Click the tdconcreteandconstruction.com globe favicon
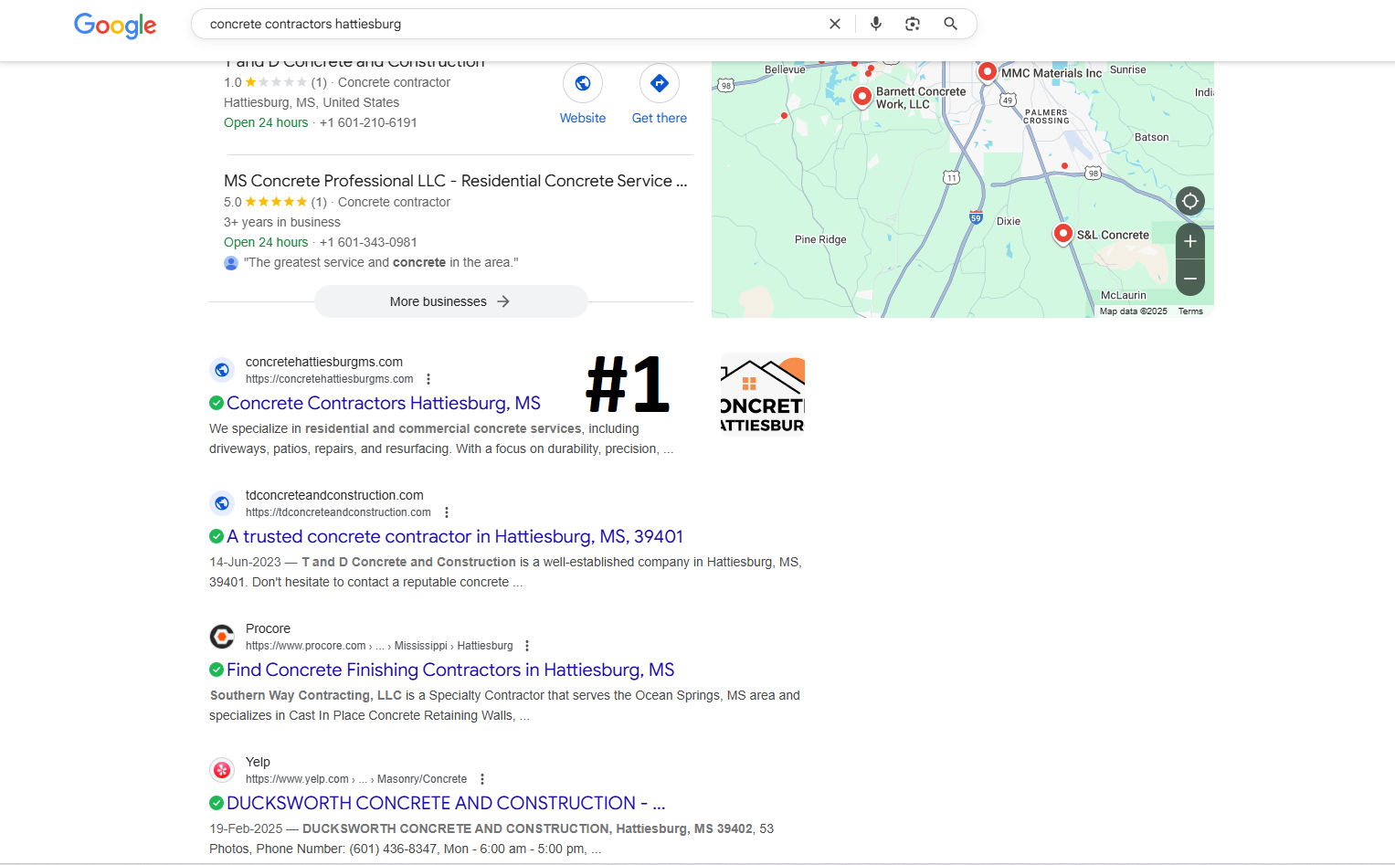1395x865 pixels. click(x=222, y=503)
